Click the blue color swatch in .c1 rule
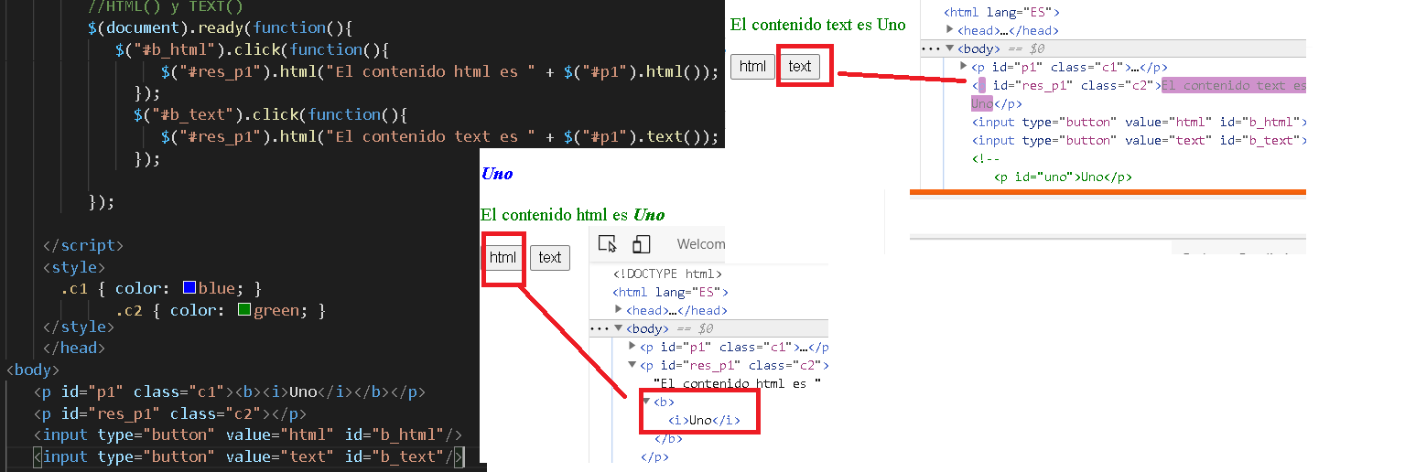 [189, 288]
